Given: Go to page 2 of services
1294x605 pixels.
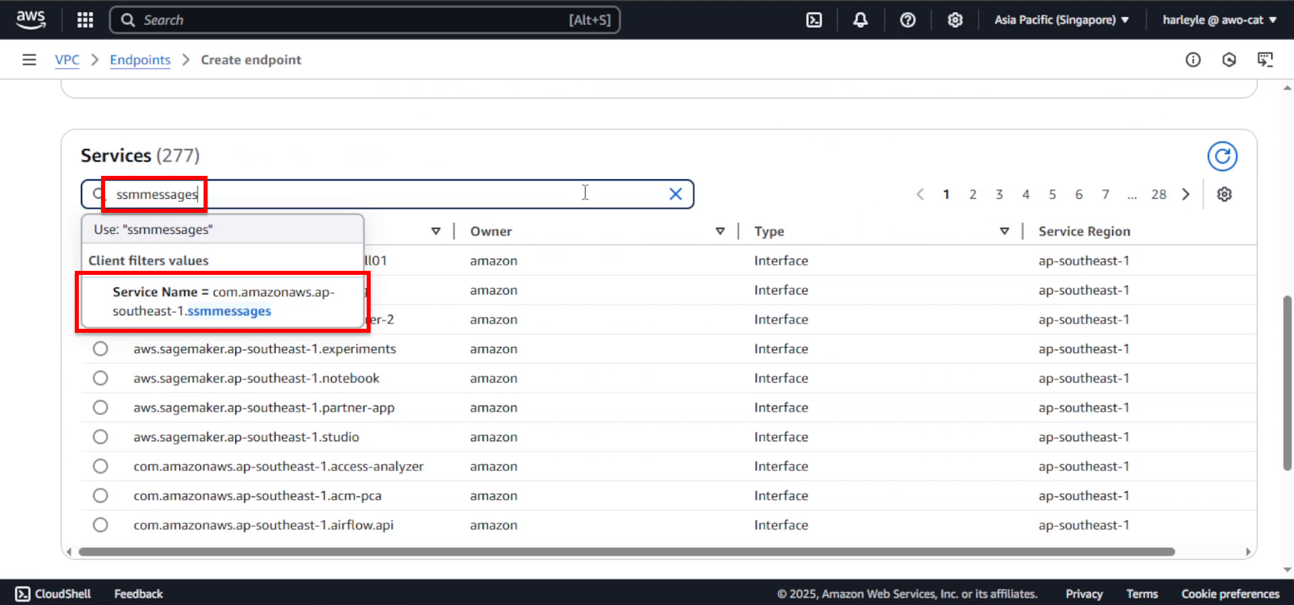Looking at the screenshot, I should pos(973,194).
